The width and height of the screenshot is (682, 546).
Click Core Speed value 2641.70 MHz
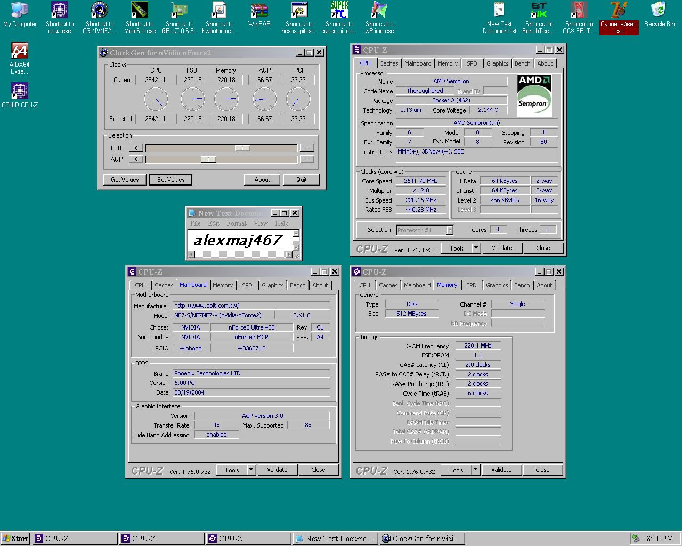tap(420, 181)
